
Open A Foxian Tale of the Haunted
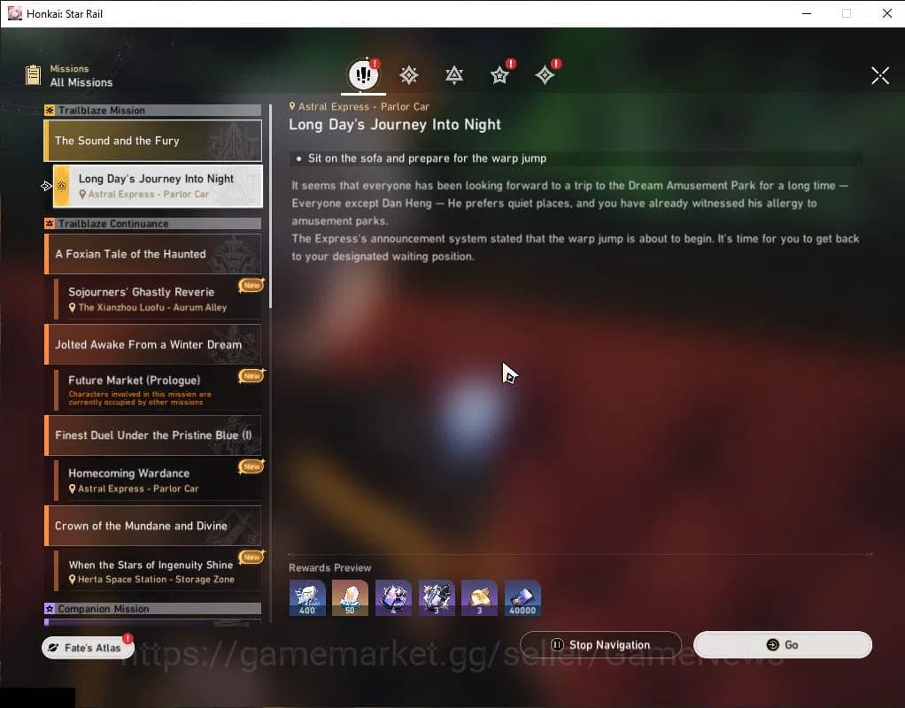point(153,254)
